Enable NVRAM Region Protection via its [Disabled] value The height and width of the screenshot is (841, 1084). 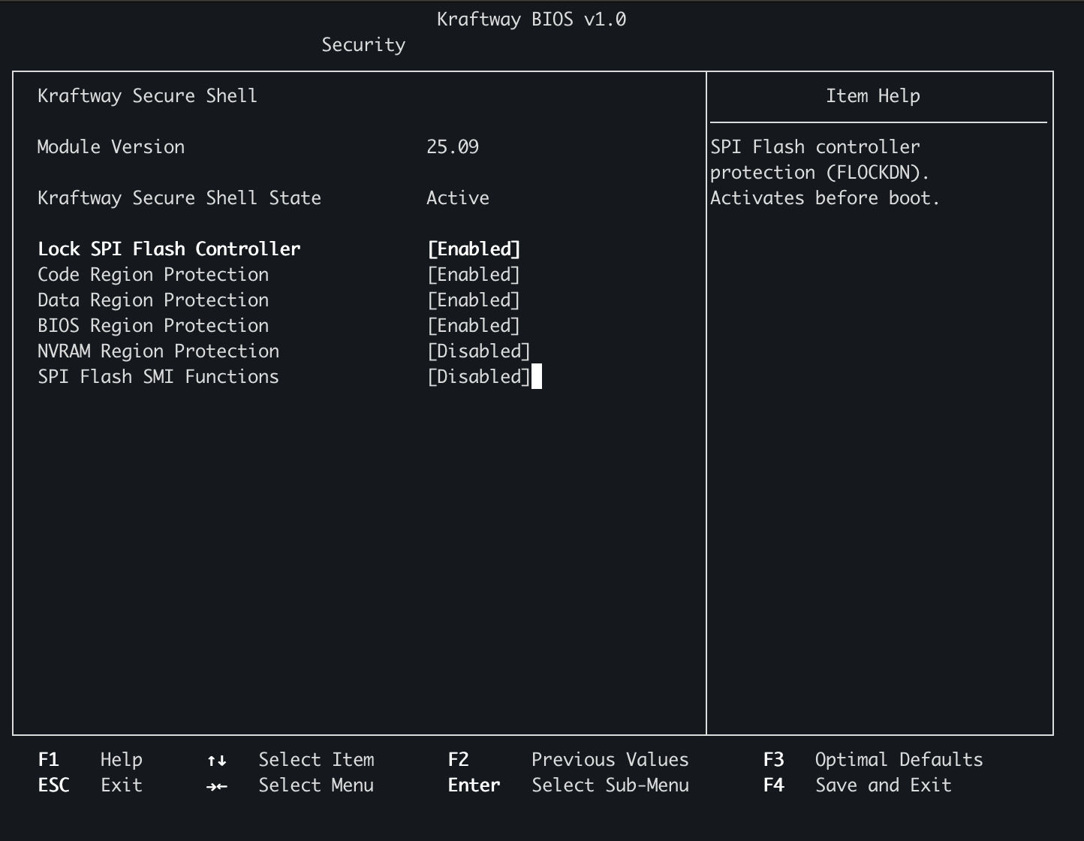pyautogui.click(x=479, y=351)
